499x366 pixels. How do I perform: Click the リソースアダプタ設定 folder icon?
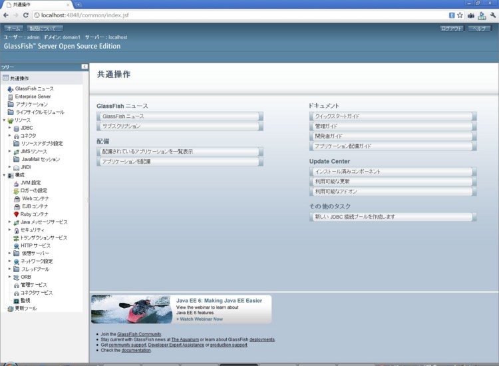coord(16,144)
